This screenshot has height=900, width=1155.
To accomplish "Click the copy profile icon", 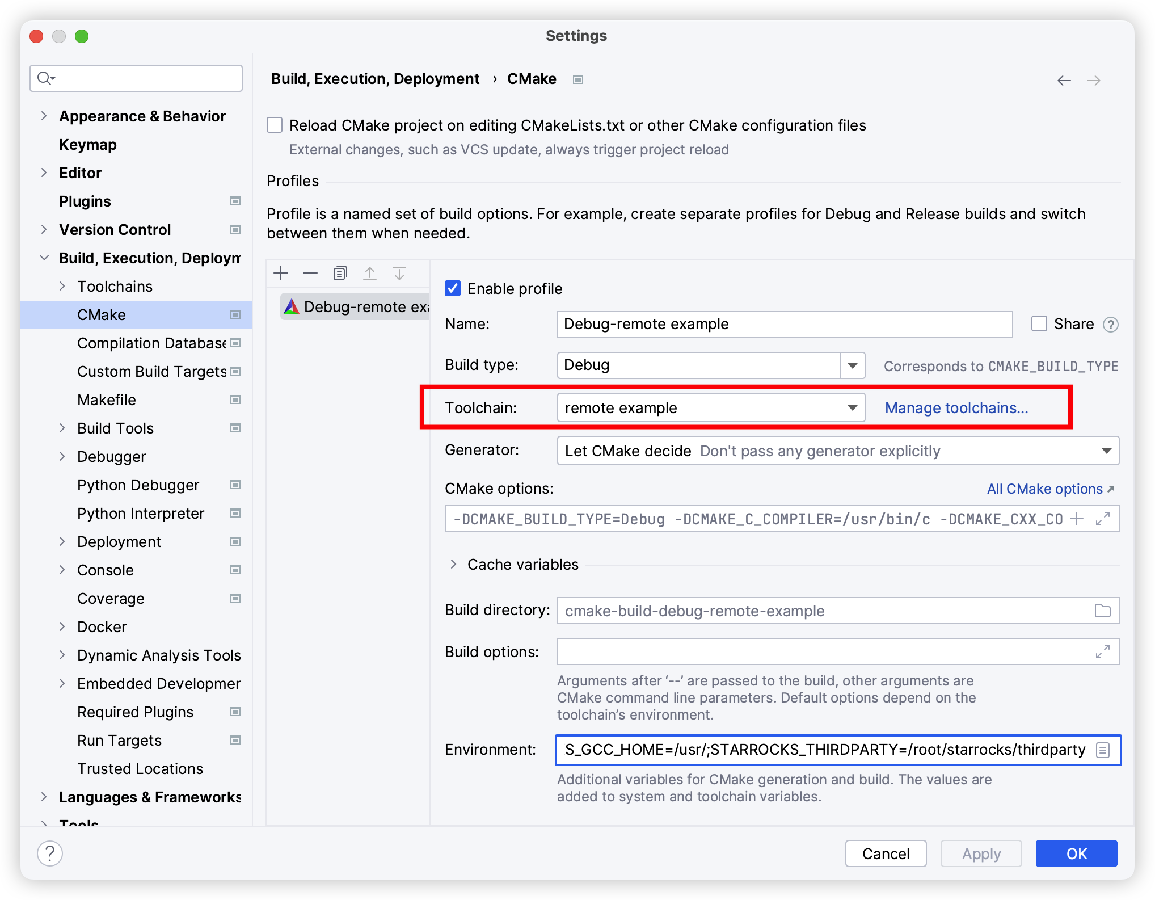I will point(340,274).
